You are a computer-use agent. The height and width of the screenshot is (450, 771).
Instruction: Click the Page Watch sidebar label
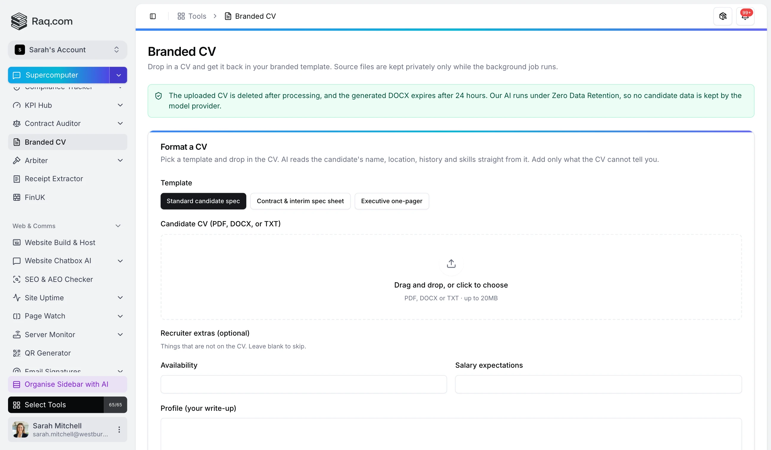(45, 316)
